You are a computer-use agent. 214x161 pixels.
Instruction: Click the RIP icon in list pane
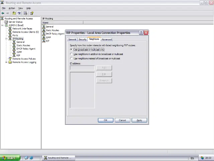pos(44,41)
